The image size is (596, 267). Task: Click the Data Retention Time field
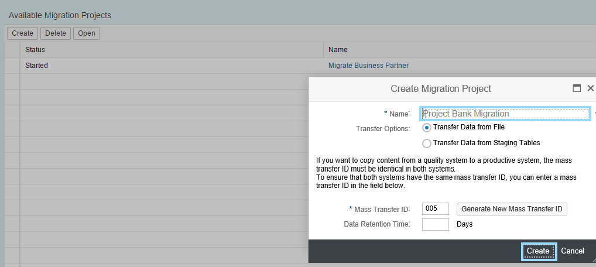click(435, 224)
